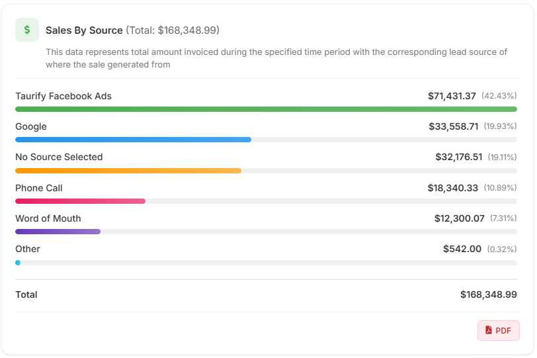Click the Sales By Source heading
Viewport: 537px width, 358px height.
click(x=84, y=30)
